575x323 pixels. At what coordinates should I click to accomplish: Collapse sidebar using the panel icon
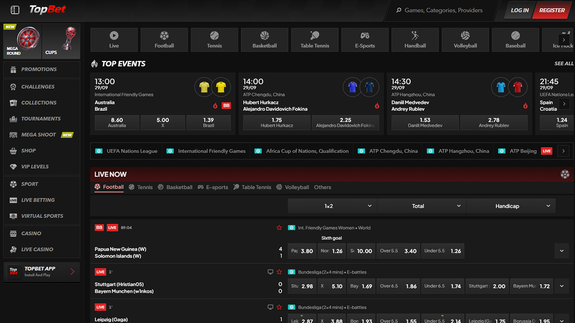pyautogui.click(x=15, y=10)
